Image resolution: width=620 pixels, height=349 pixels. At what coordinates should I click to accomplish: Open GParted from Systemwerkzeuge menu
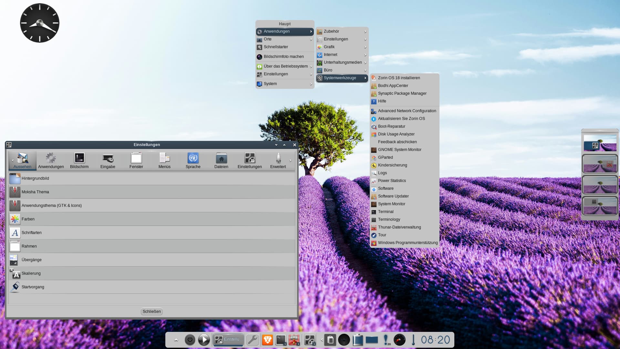385,157
